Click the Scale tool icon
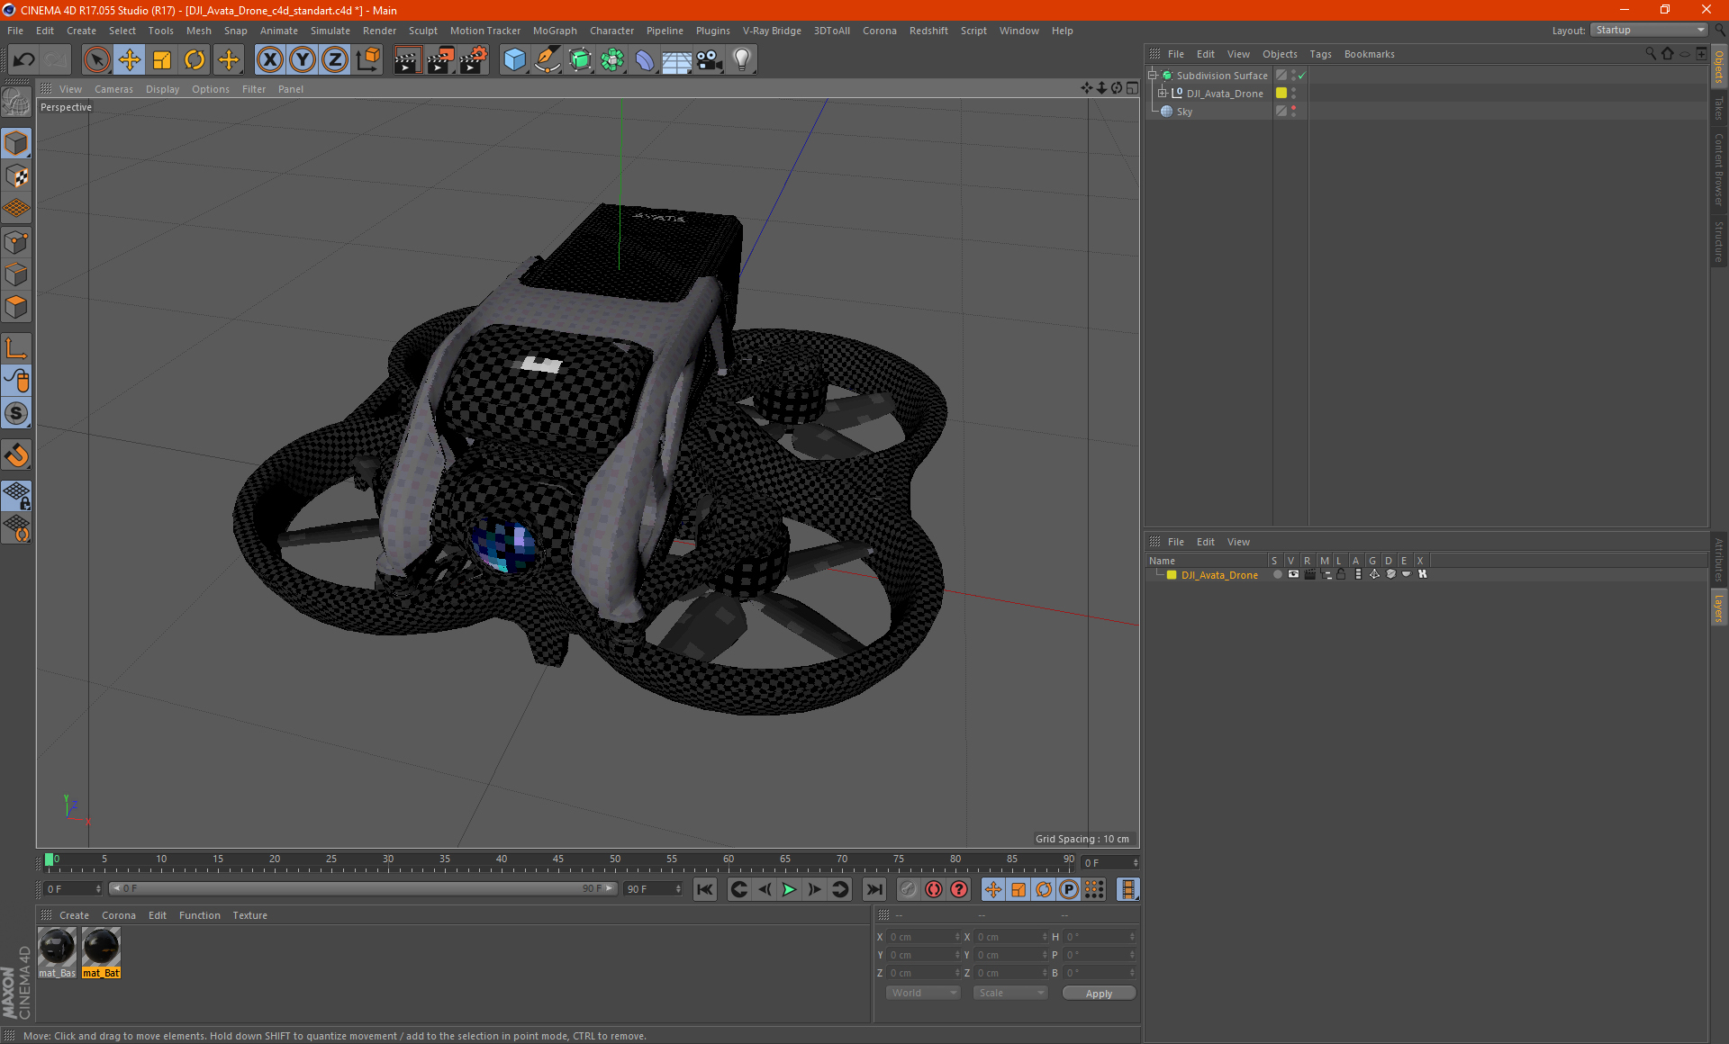 click(x=162, y=60)
